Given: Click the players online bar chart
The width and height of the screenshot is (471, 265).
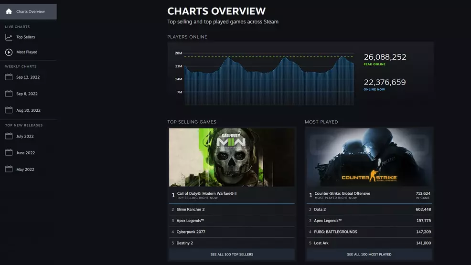Looking at the screenshot, I should coord(269,80).
